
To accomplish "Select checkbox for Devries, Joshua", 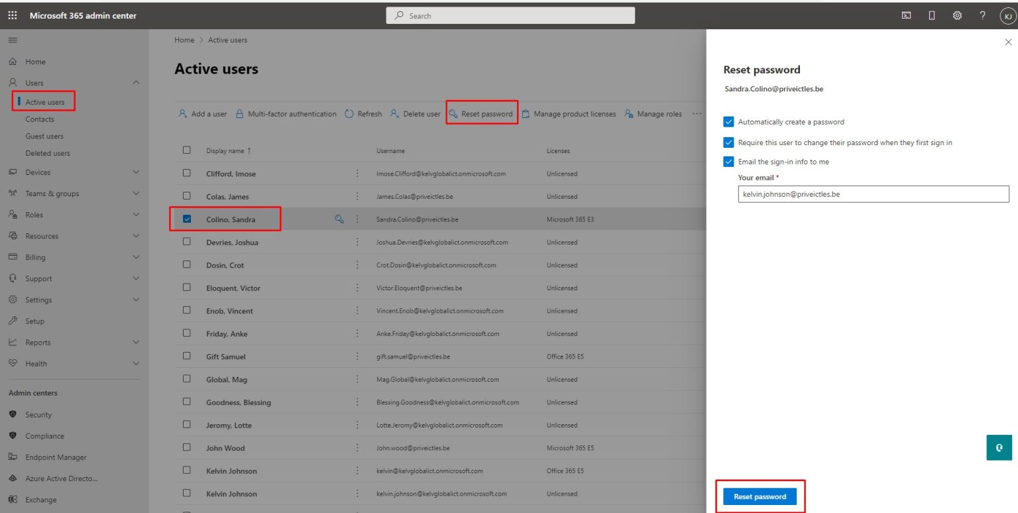I will coord(187,242).
